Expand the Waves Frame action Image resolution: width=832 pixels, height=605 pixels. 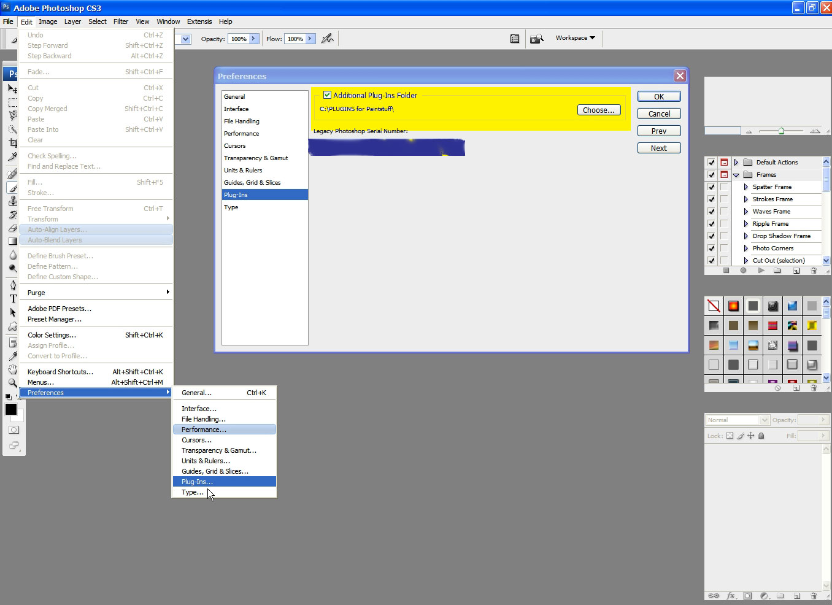point(746,212)
